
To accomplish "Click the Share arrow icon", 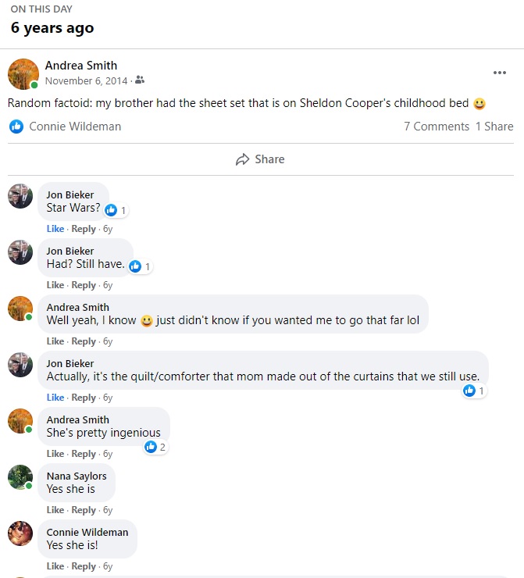I will 242,159.
